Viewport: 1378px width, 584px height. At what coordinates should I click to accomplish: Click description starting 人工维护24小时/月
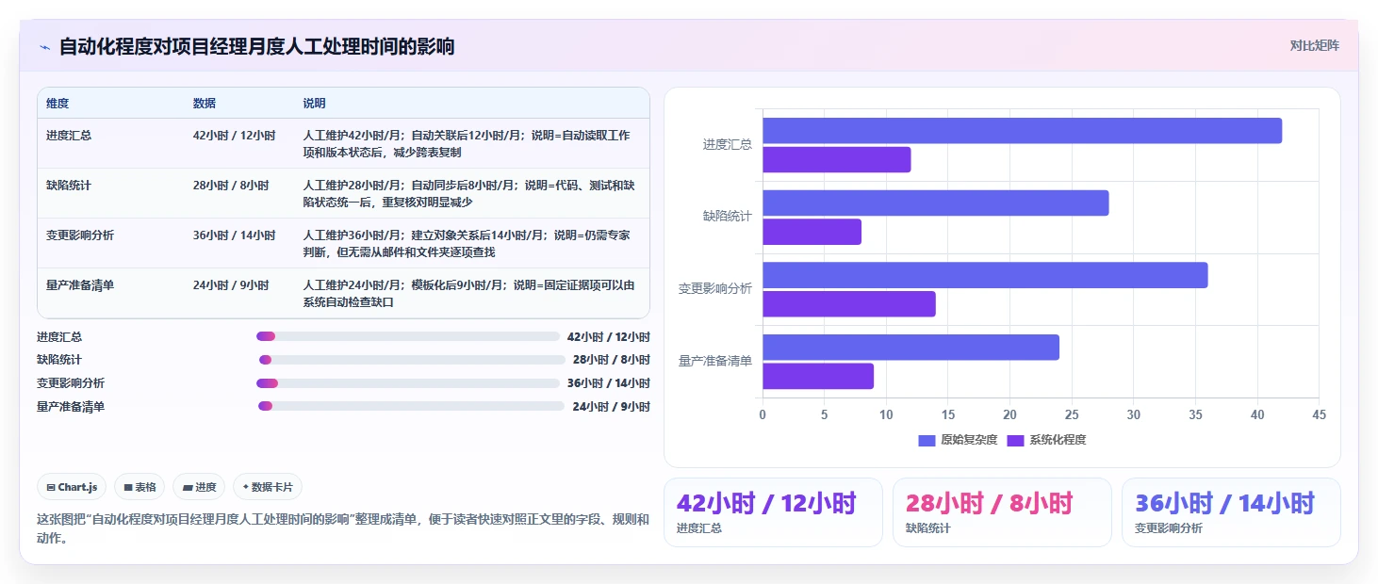tap(468, 293)
